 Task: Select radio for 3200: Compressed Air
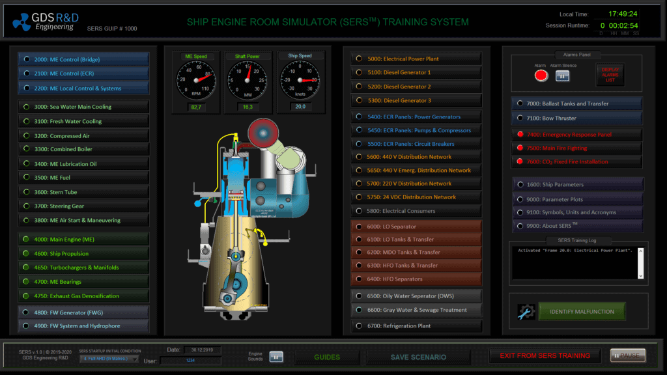click(x=26, y=135)
